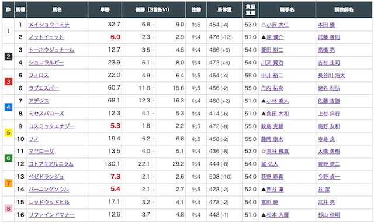Open horse link リファインドマナー
This screenshot has width=374, height=223.
pos(51,215)
